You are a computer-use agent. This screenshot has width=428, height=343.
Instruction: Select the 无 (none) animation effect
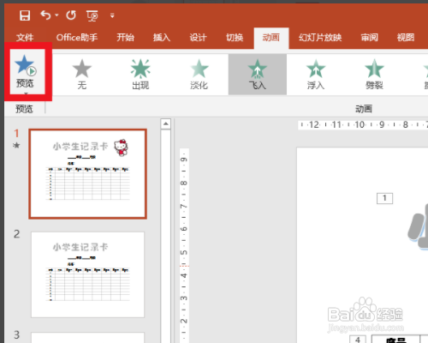coord(82,75)
